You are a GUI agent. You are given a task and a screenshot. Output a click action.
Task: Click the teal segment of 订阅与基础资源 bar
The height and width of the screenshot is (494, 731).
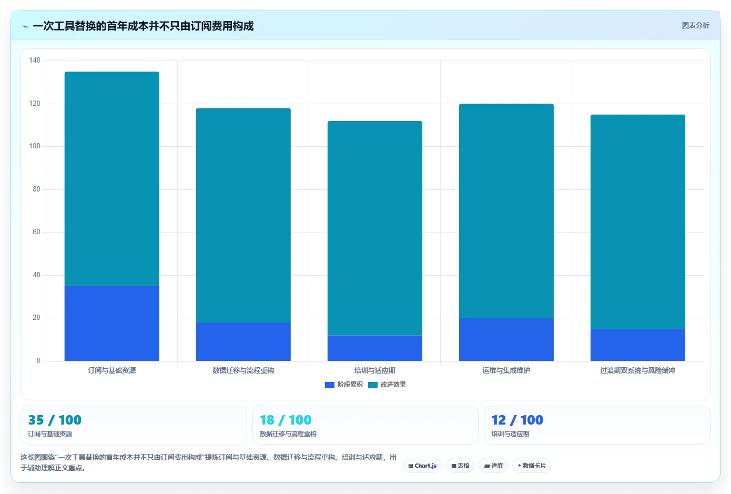point(112,179)
